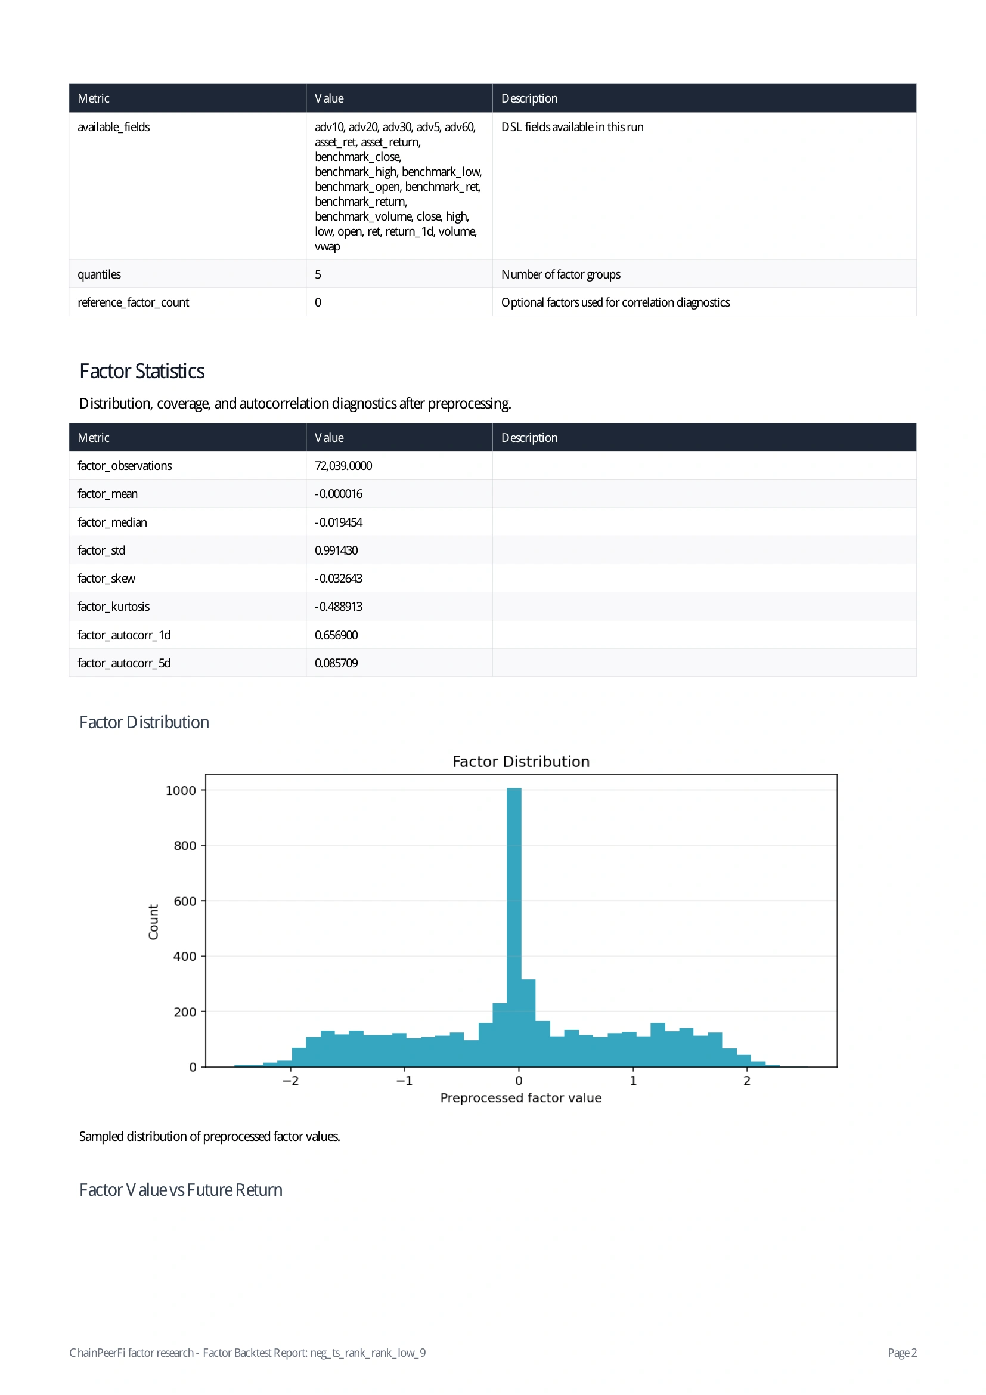Click the Factor Statistics heading
Screen dimensions: 986x1395
141,370
